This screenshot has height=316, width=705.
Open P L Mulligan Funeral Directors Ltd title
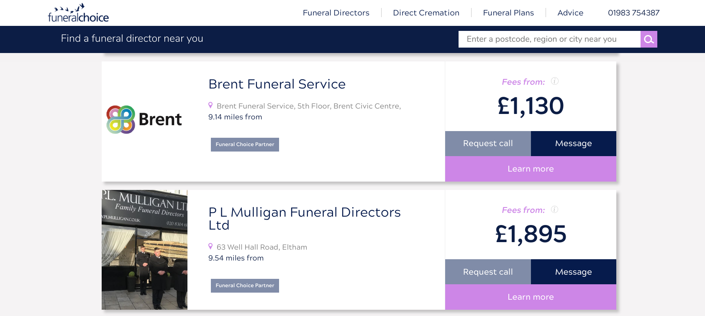tap(305, 219)
